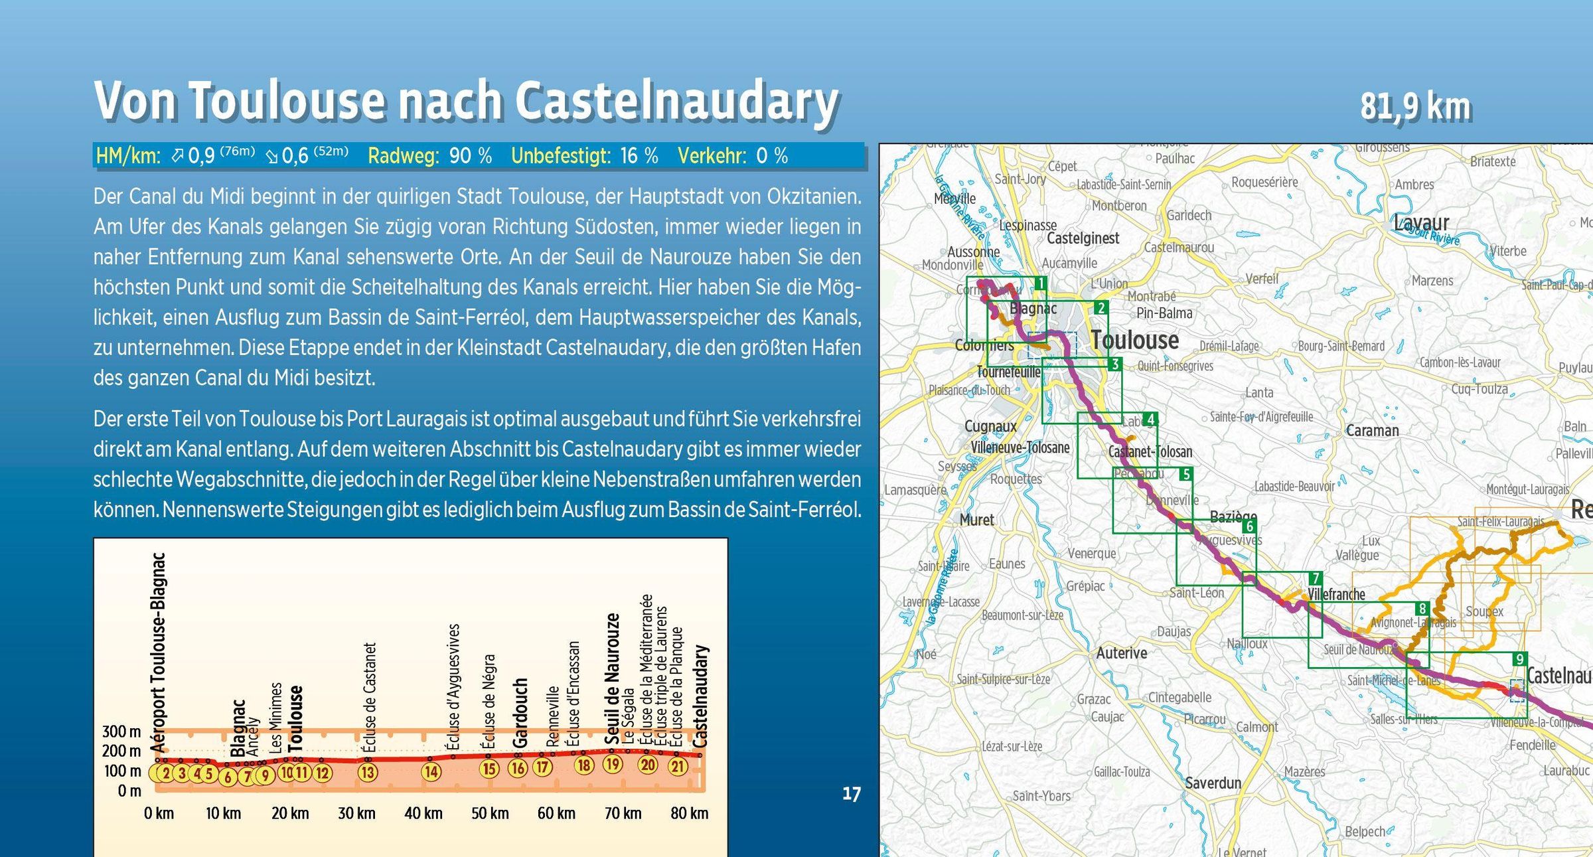
Task: Select waypoint 14 on elevation profile
Action: pyautogui.click(x=431, y=771)
